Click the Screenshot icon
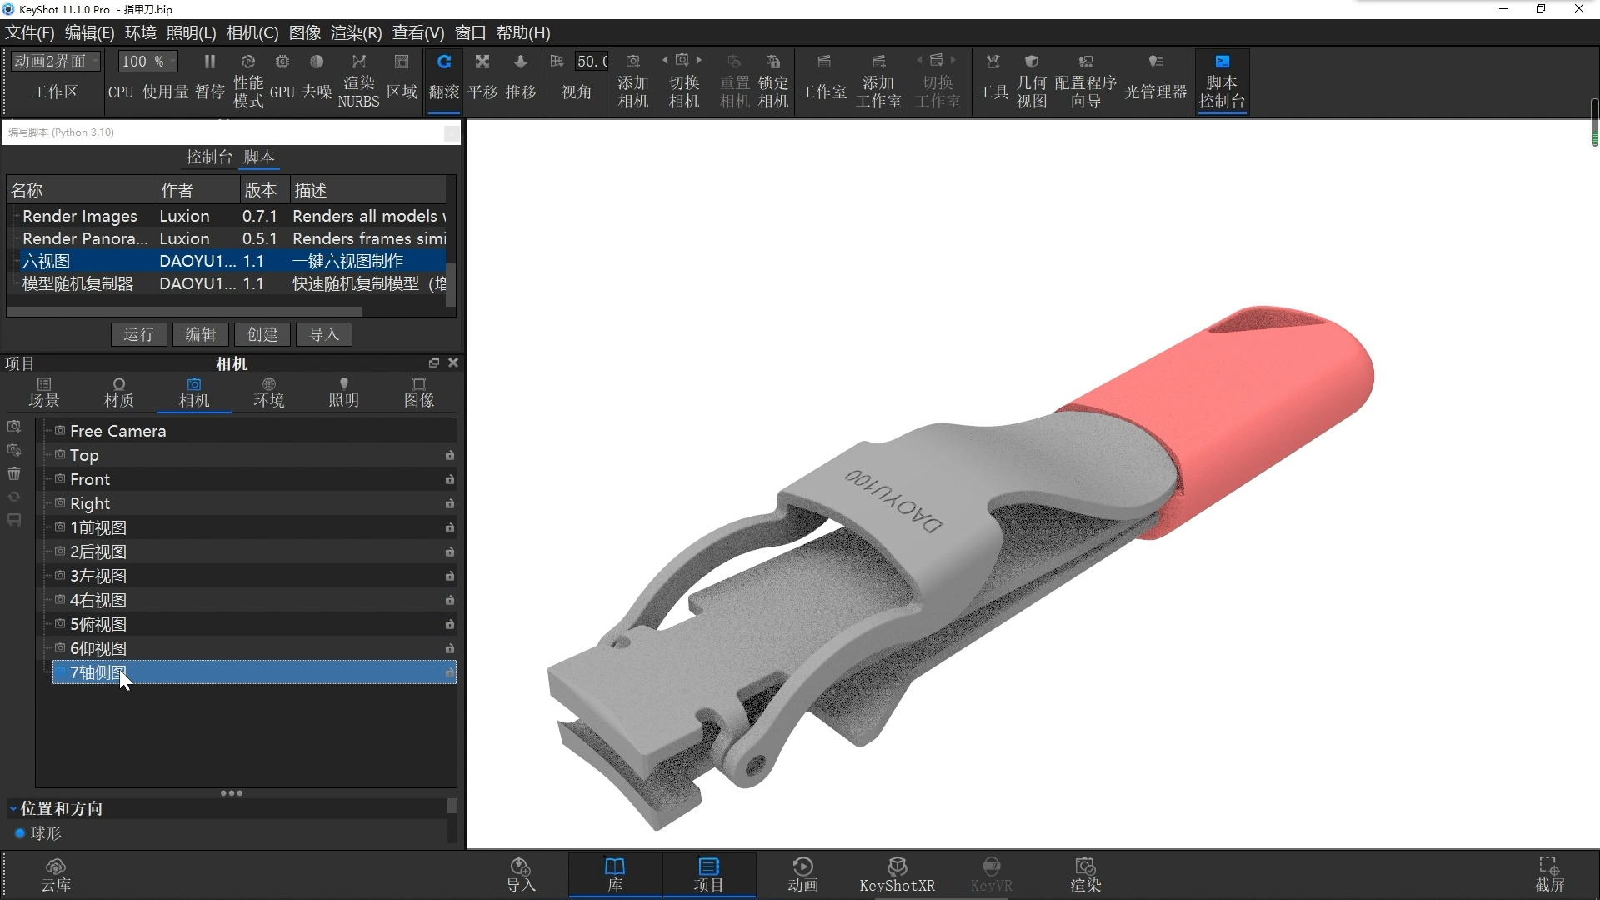Screen dimensions: 1600x900 point(1549,874)
